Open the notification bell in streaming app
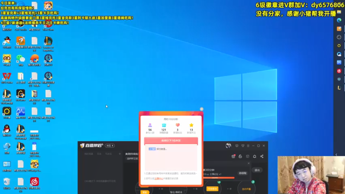This screenshot has width=345, height=194. point(254,156)
